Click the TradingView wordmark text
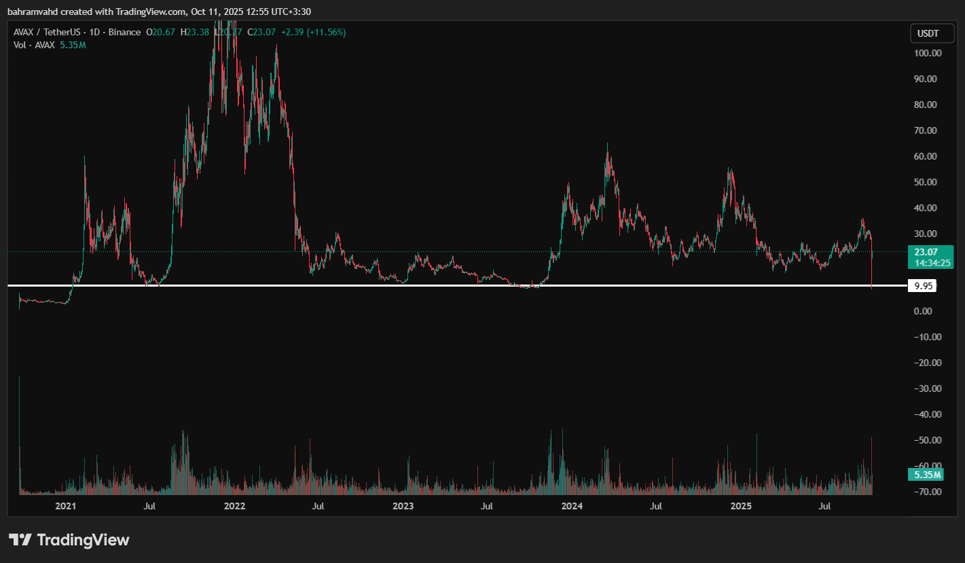Screen dimensions: 965x563 click(x=82, y=540)
